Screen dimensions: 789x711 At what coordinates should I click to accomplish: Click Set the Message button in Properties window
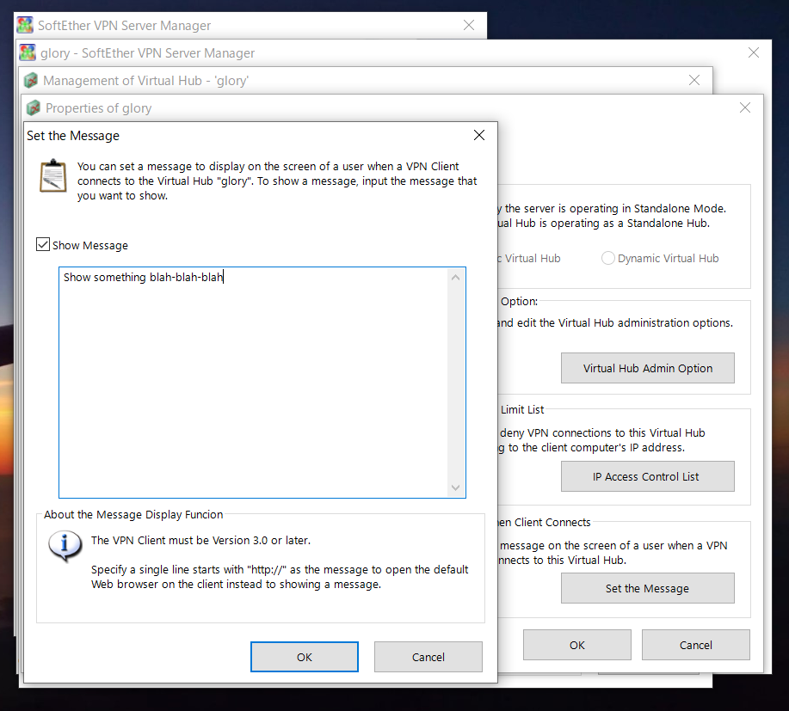click(648, 588)
